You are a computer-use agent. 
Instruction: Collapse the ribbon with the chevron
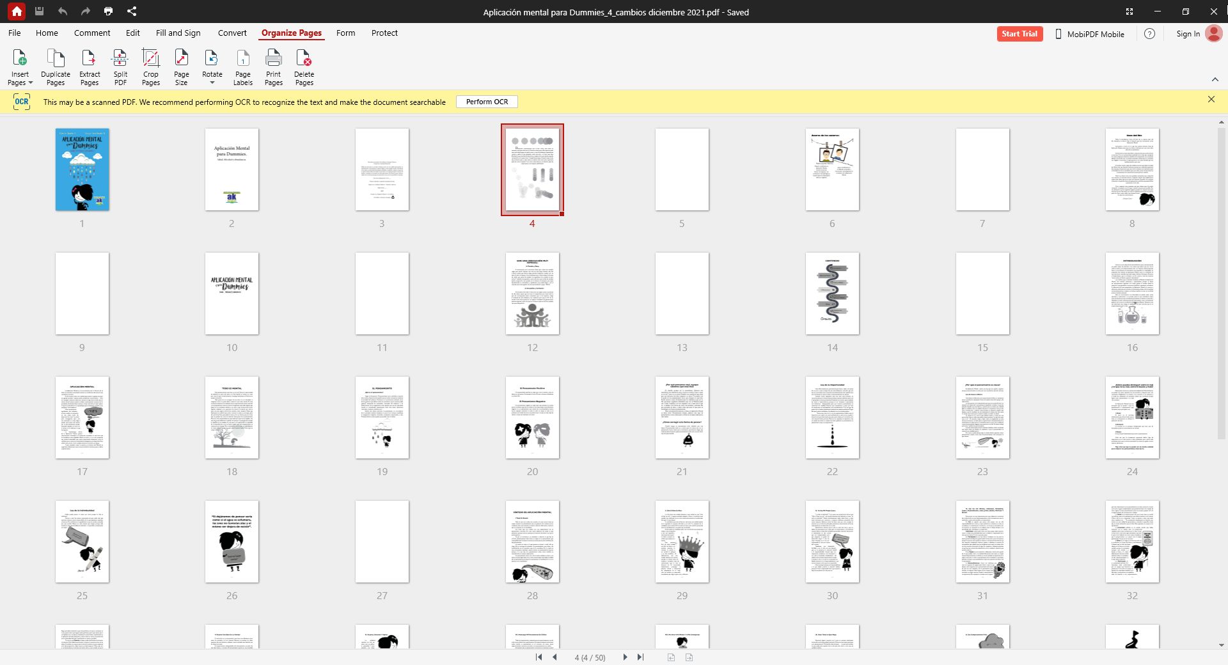click(x=1215, y=79)
